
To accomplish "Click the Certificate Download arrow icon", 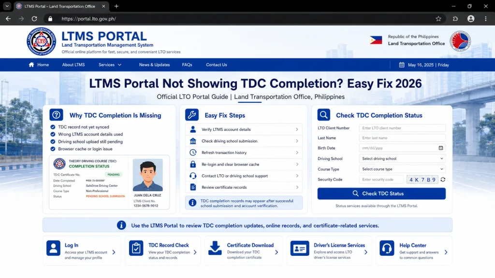I will pyautogui.click(x=215, y=248).
